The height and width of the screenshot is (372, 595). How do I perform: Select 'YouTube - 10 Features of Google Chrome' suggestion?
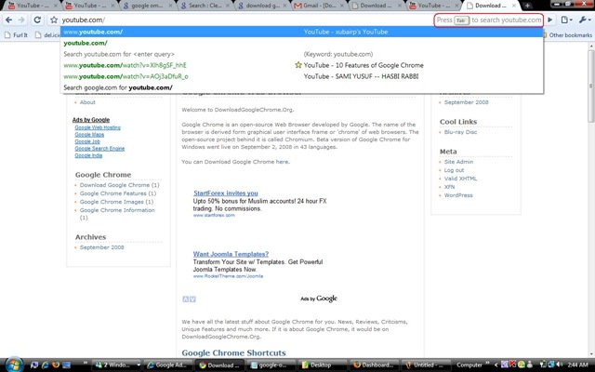pos(365,65)
